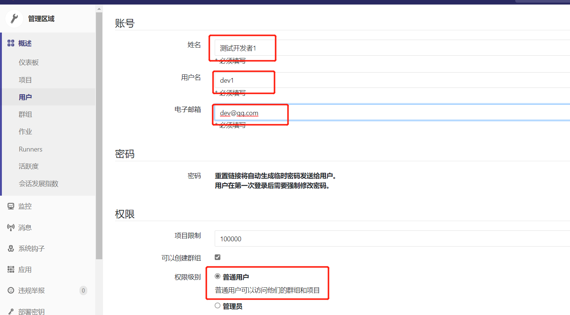The image size is (570, 315).
Task: Switch to the Runners sidebar item
Action: (x=30, y=149)
